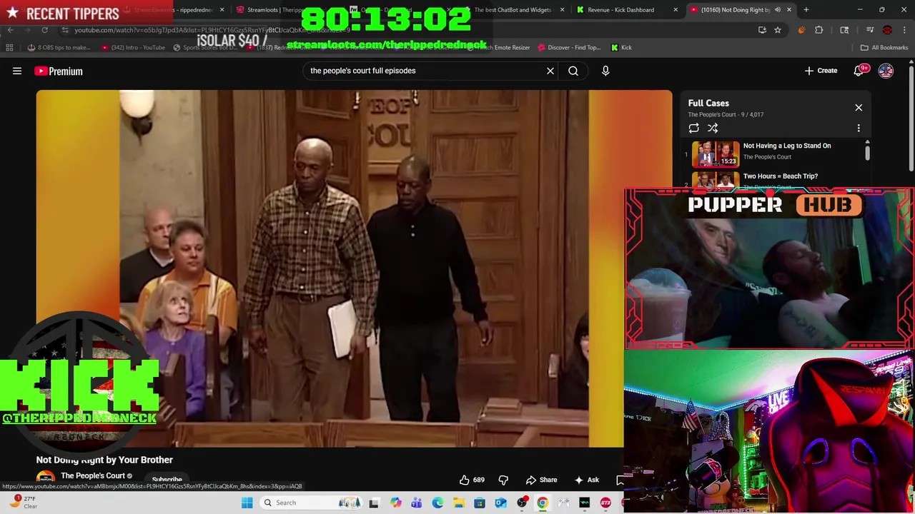Open Task View on taskbar

coord(374,503)
